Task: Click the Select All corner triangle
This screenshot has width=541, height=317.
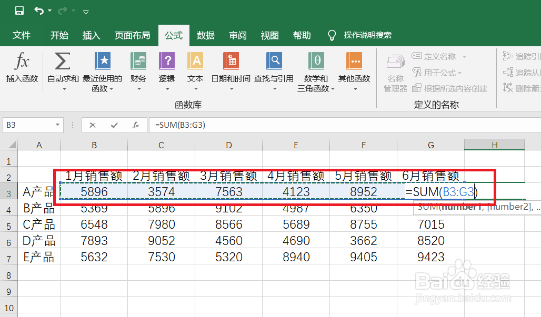Action: pyautogui.click(x=12, y=145)
